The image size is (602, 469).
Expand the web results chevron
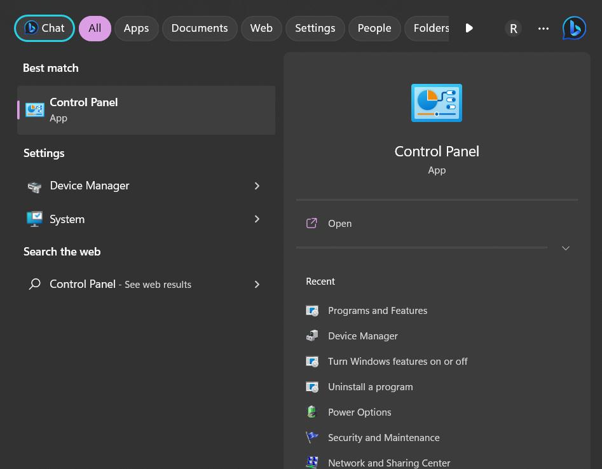(x=257, y=285)
